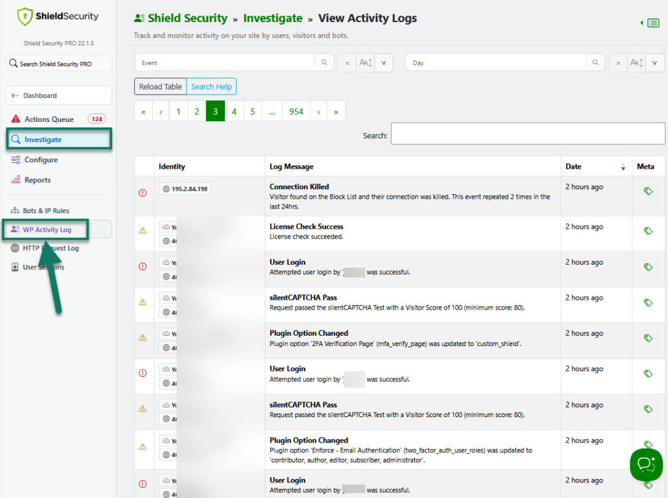Go to page 954 of logs
This screenshot has width=668, height=498.
[x=296, y=111]
